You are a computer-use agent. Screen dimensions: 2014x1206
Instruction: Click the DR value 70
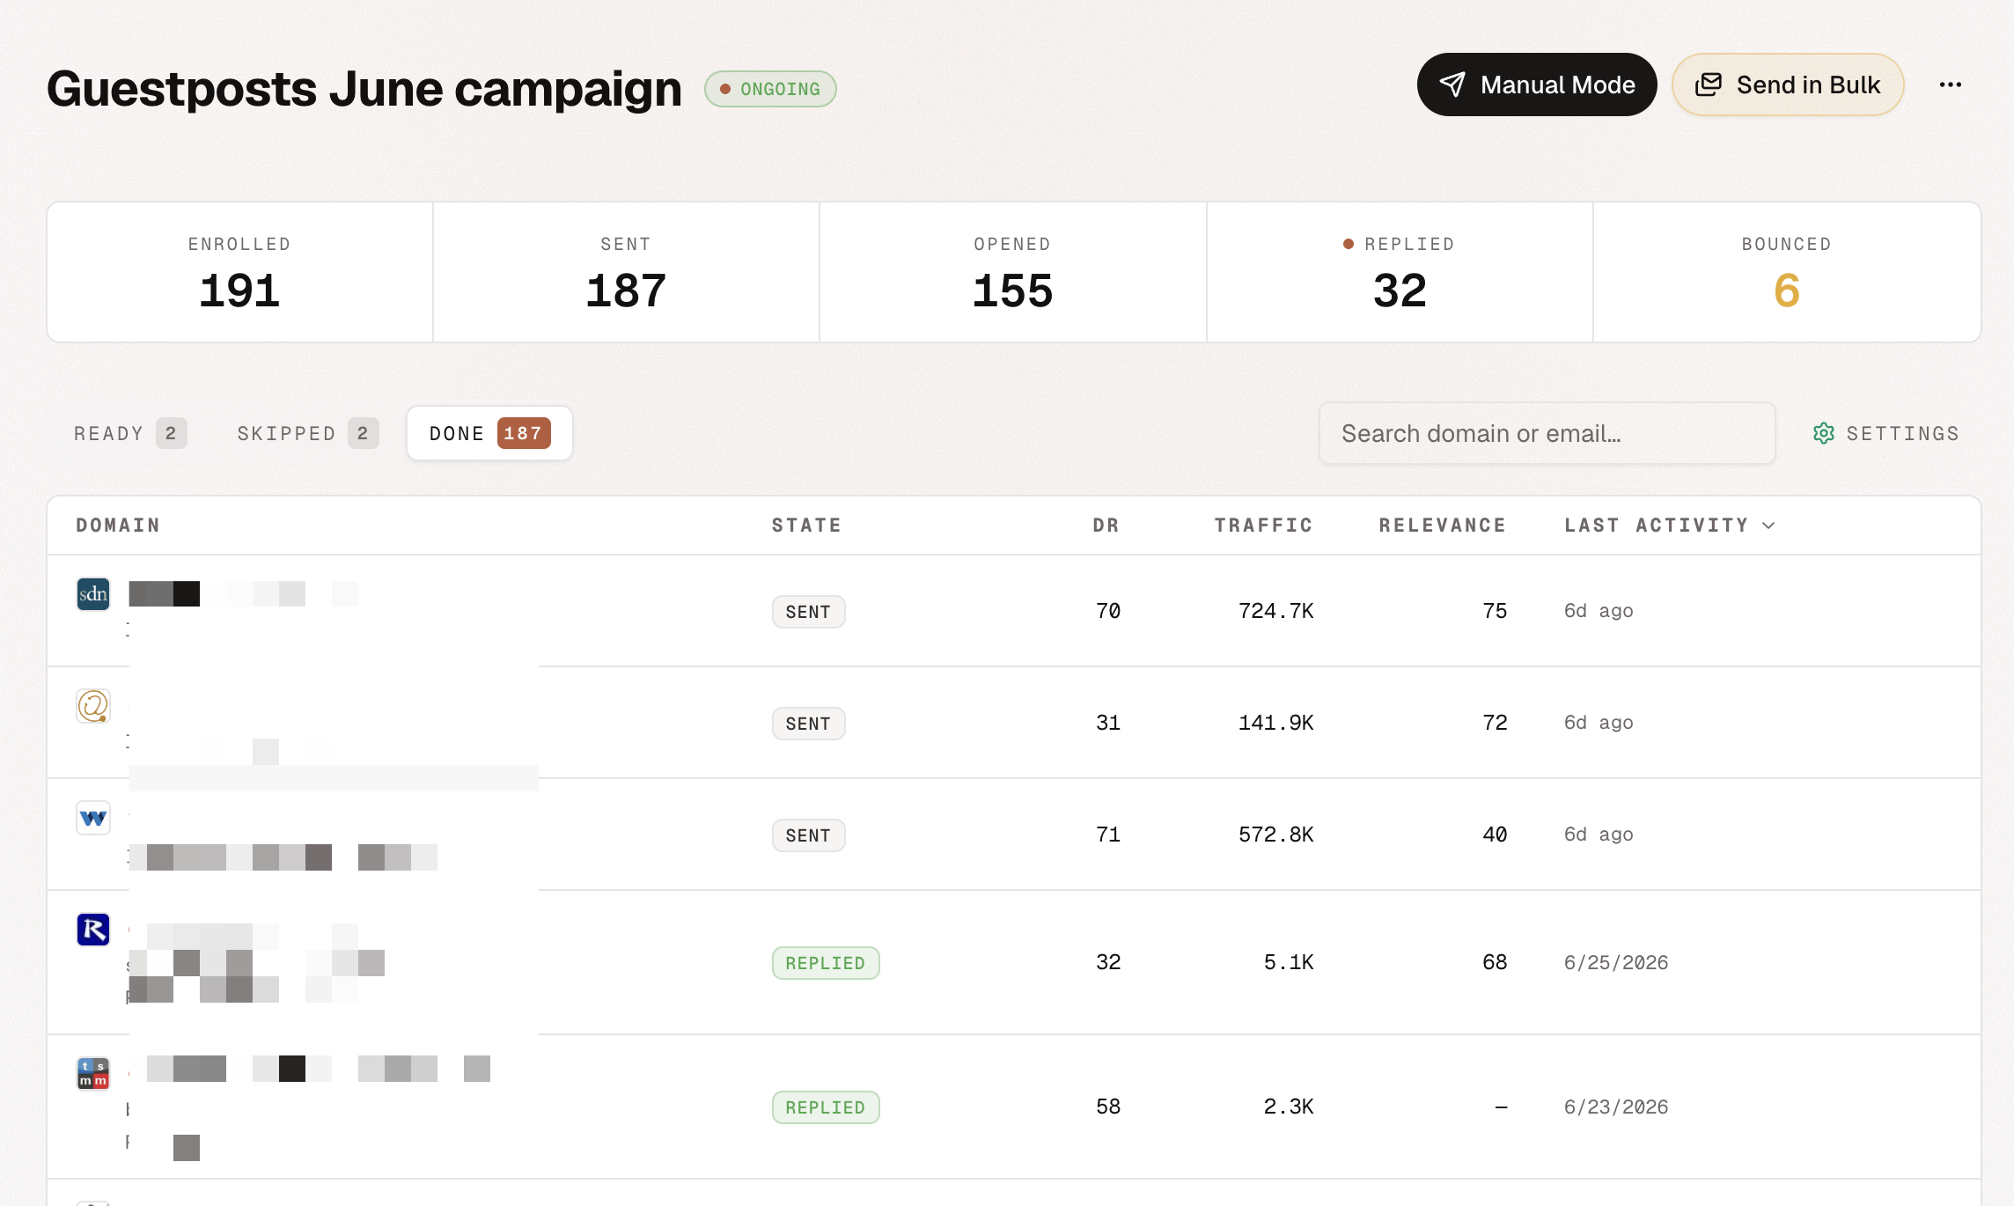tap(1108, 611)
